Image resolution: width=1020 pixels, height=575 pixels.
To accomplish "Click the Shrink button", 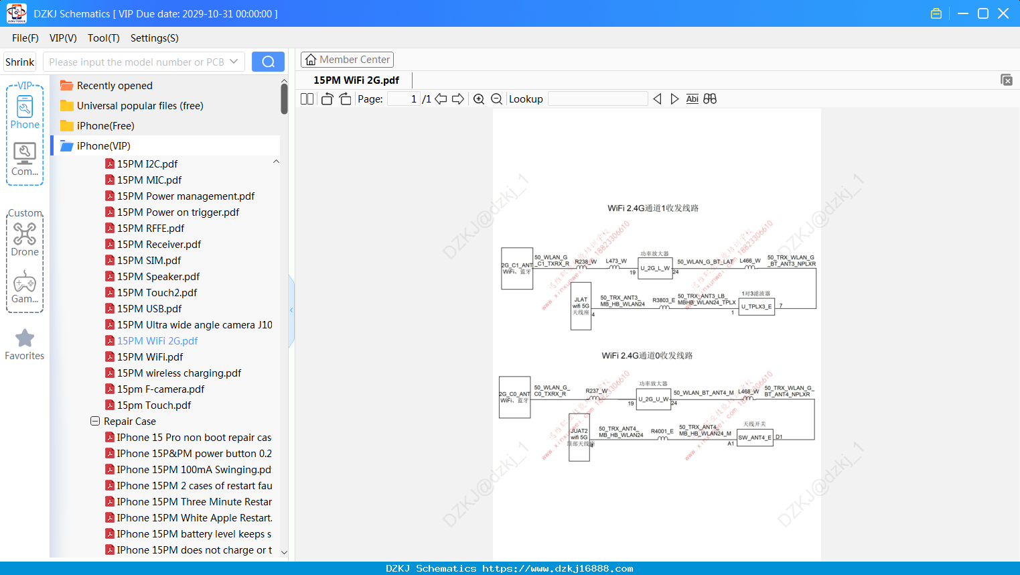I will 19,62.
